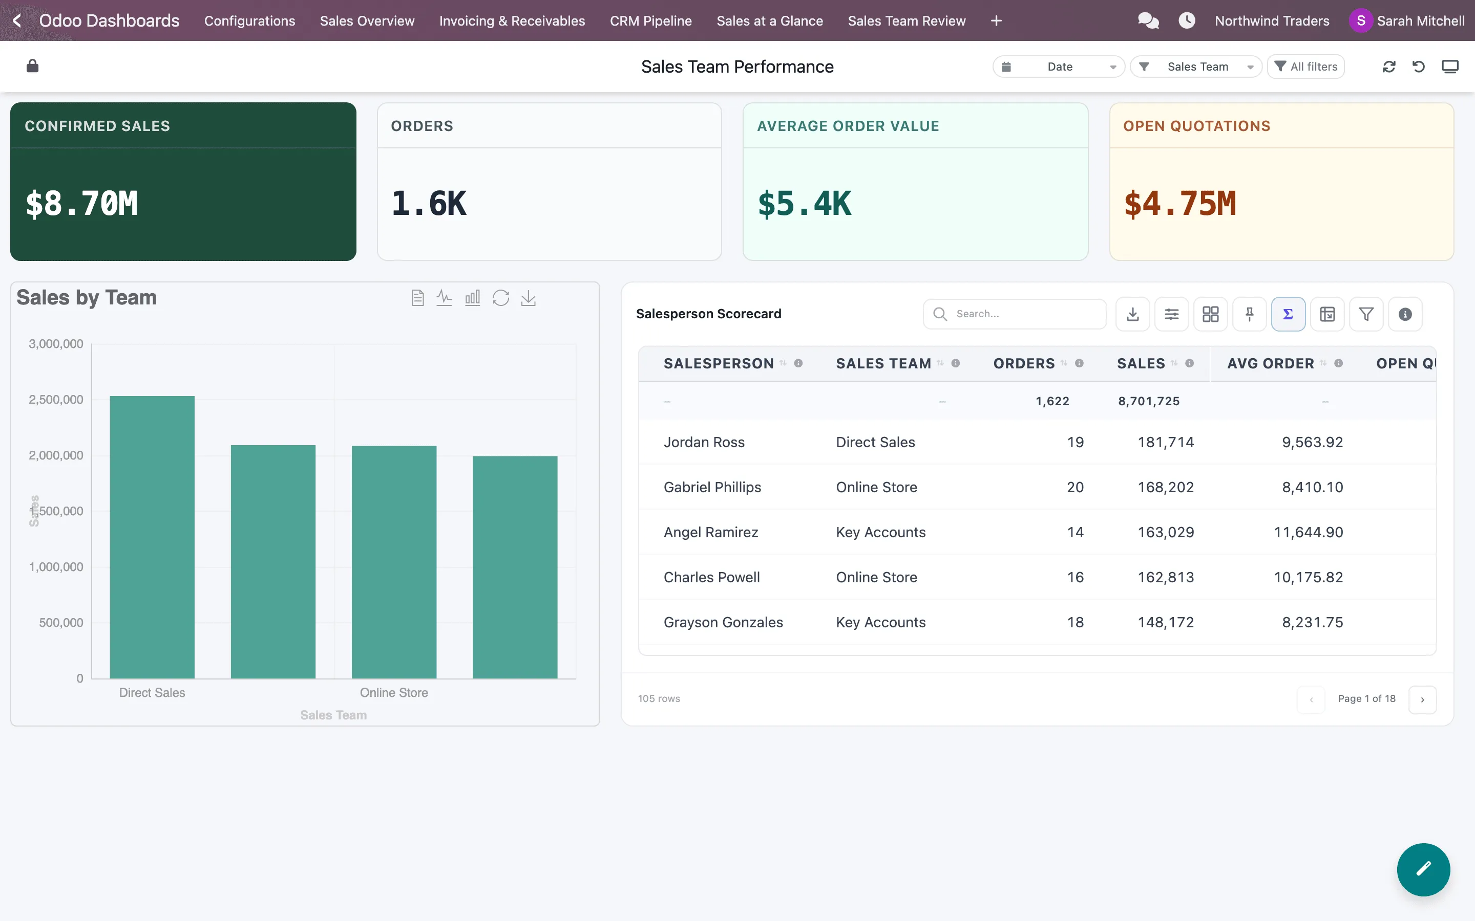Viewport: 1475px width, 921px height.
Task: Click the Direct Sales bar in the chart
Action: [x=152, y=537]
